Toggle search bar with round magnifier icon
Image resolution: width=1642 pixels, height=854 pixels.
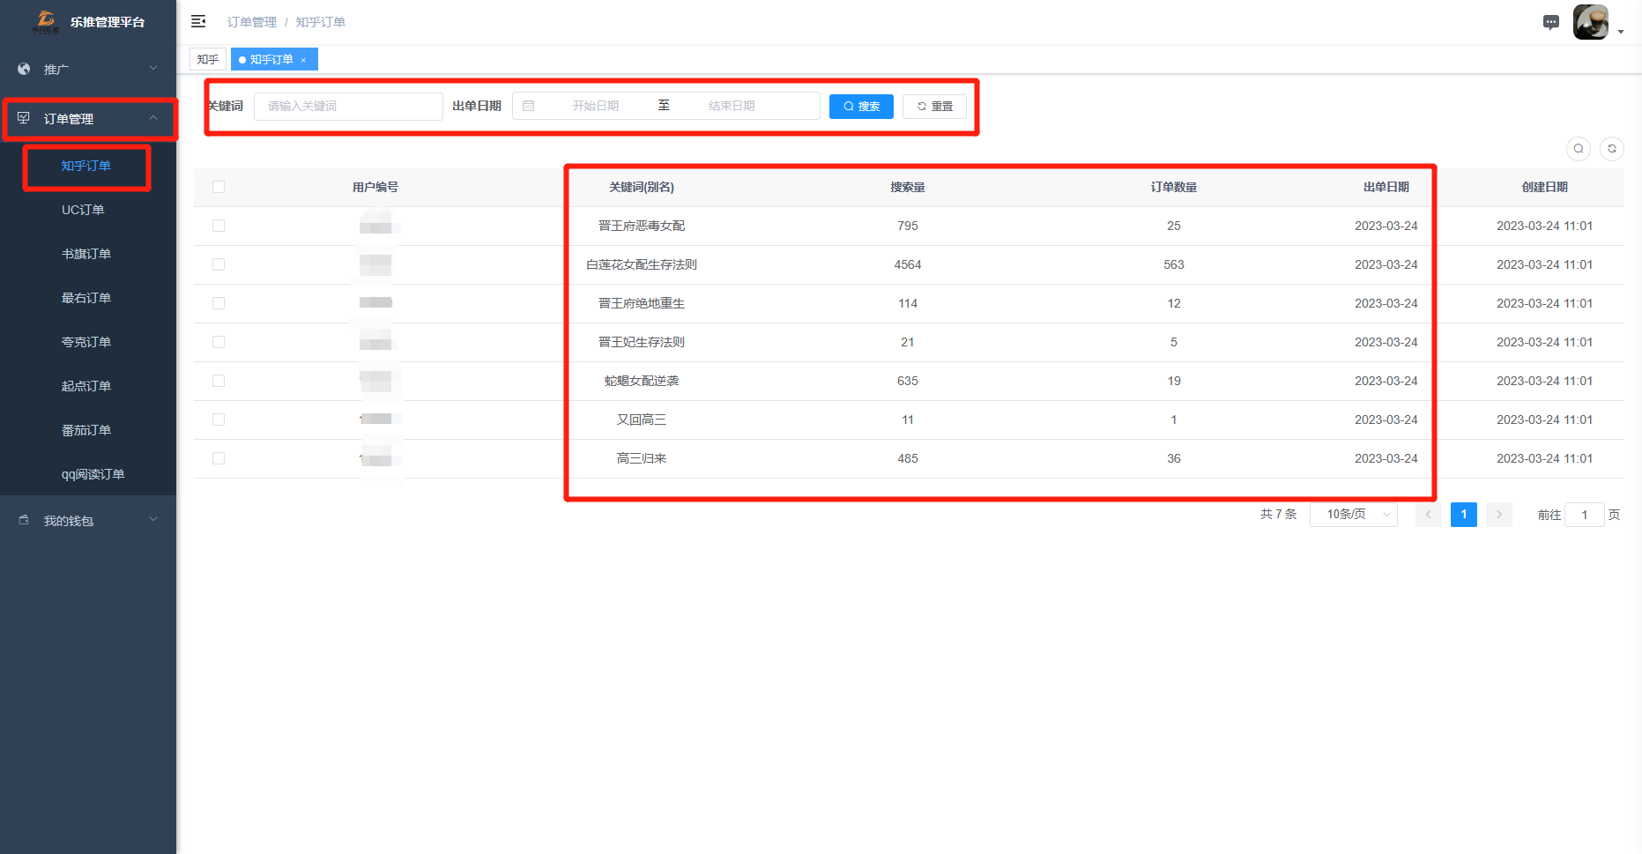click(x=1579, y=149)
